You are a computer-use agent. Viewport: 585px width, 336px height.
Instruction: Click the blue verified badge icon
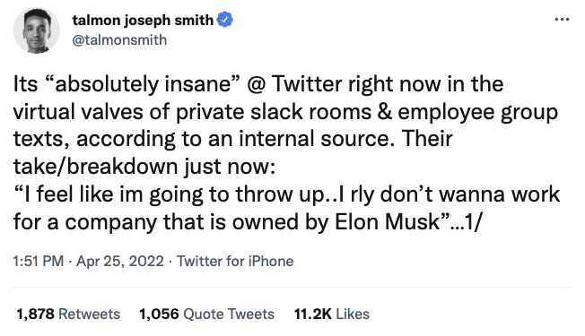(x=225, y=20)
